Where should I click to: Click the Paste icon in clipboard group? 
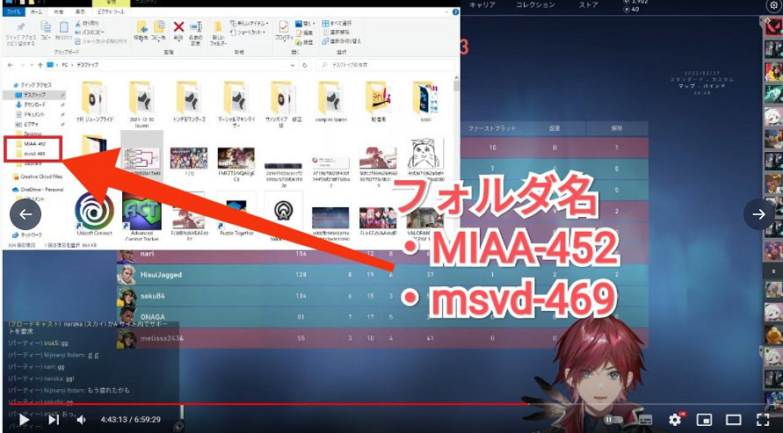click(x=64, y=27)
